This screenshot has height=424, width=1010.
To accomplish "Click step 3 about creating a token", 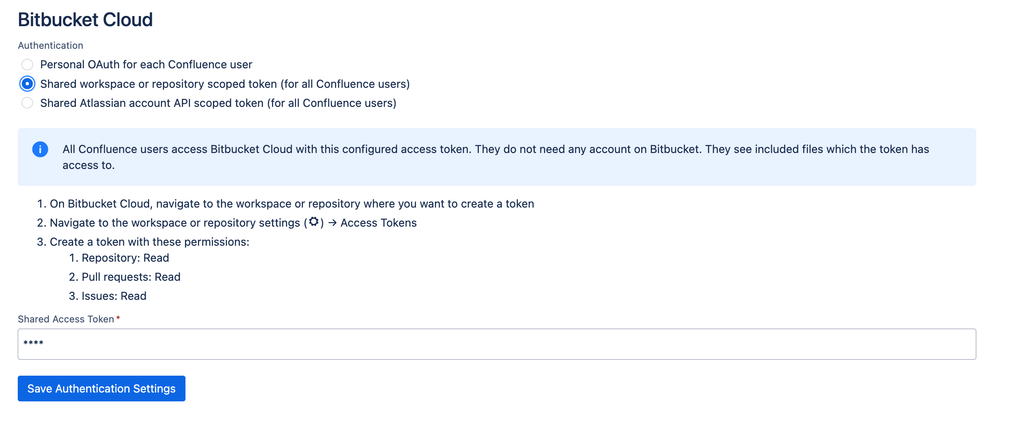I will pyautogui.click(x=143, y=242).
